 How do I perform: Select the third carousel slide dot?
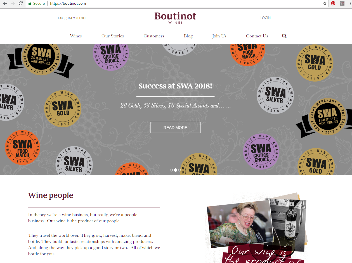pyautogui.click(x=179, y=170)
